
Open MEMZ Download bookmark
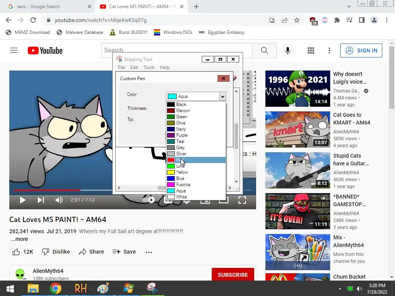pos(28,32)
